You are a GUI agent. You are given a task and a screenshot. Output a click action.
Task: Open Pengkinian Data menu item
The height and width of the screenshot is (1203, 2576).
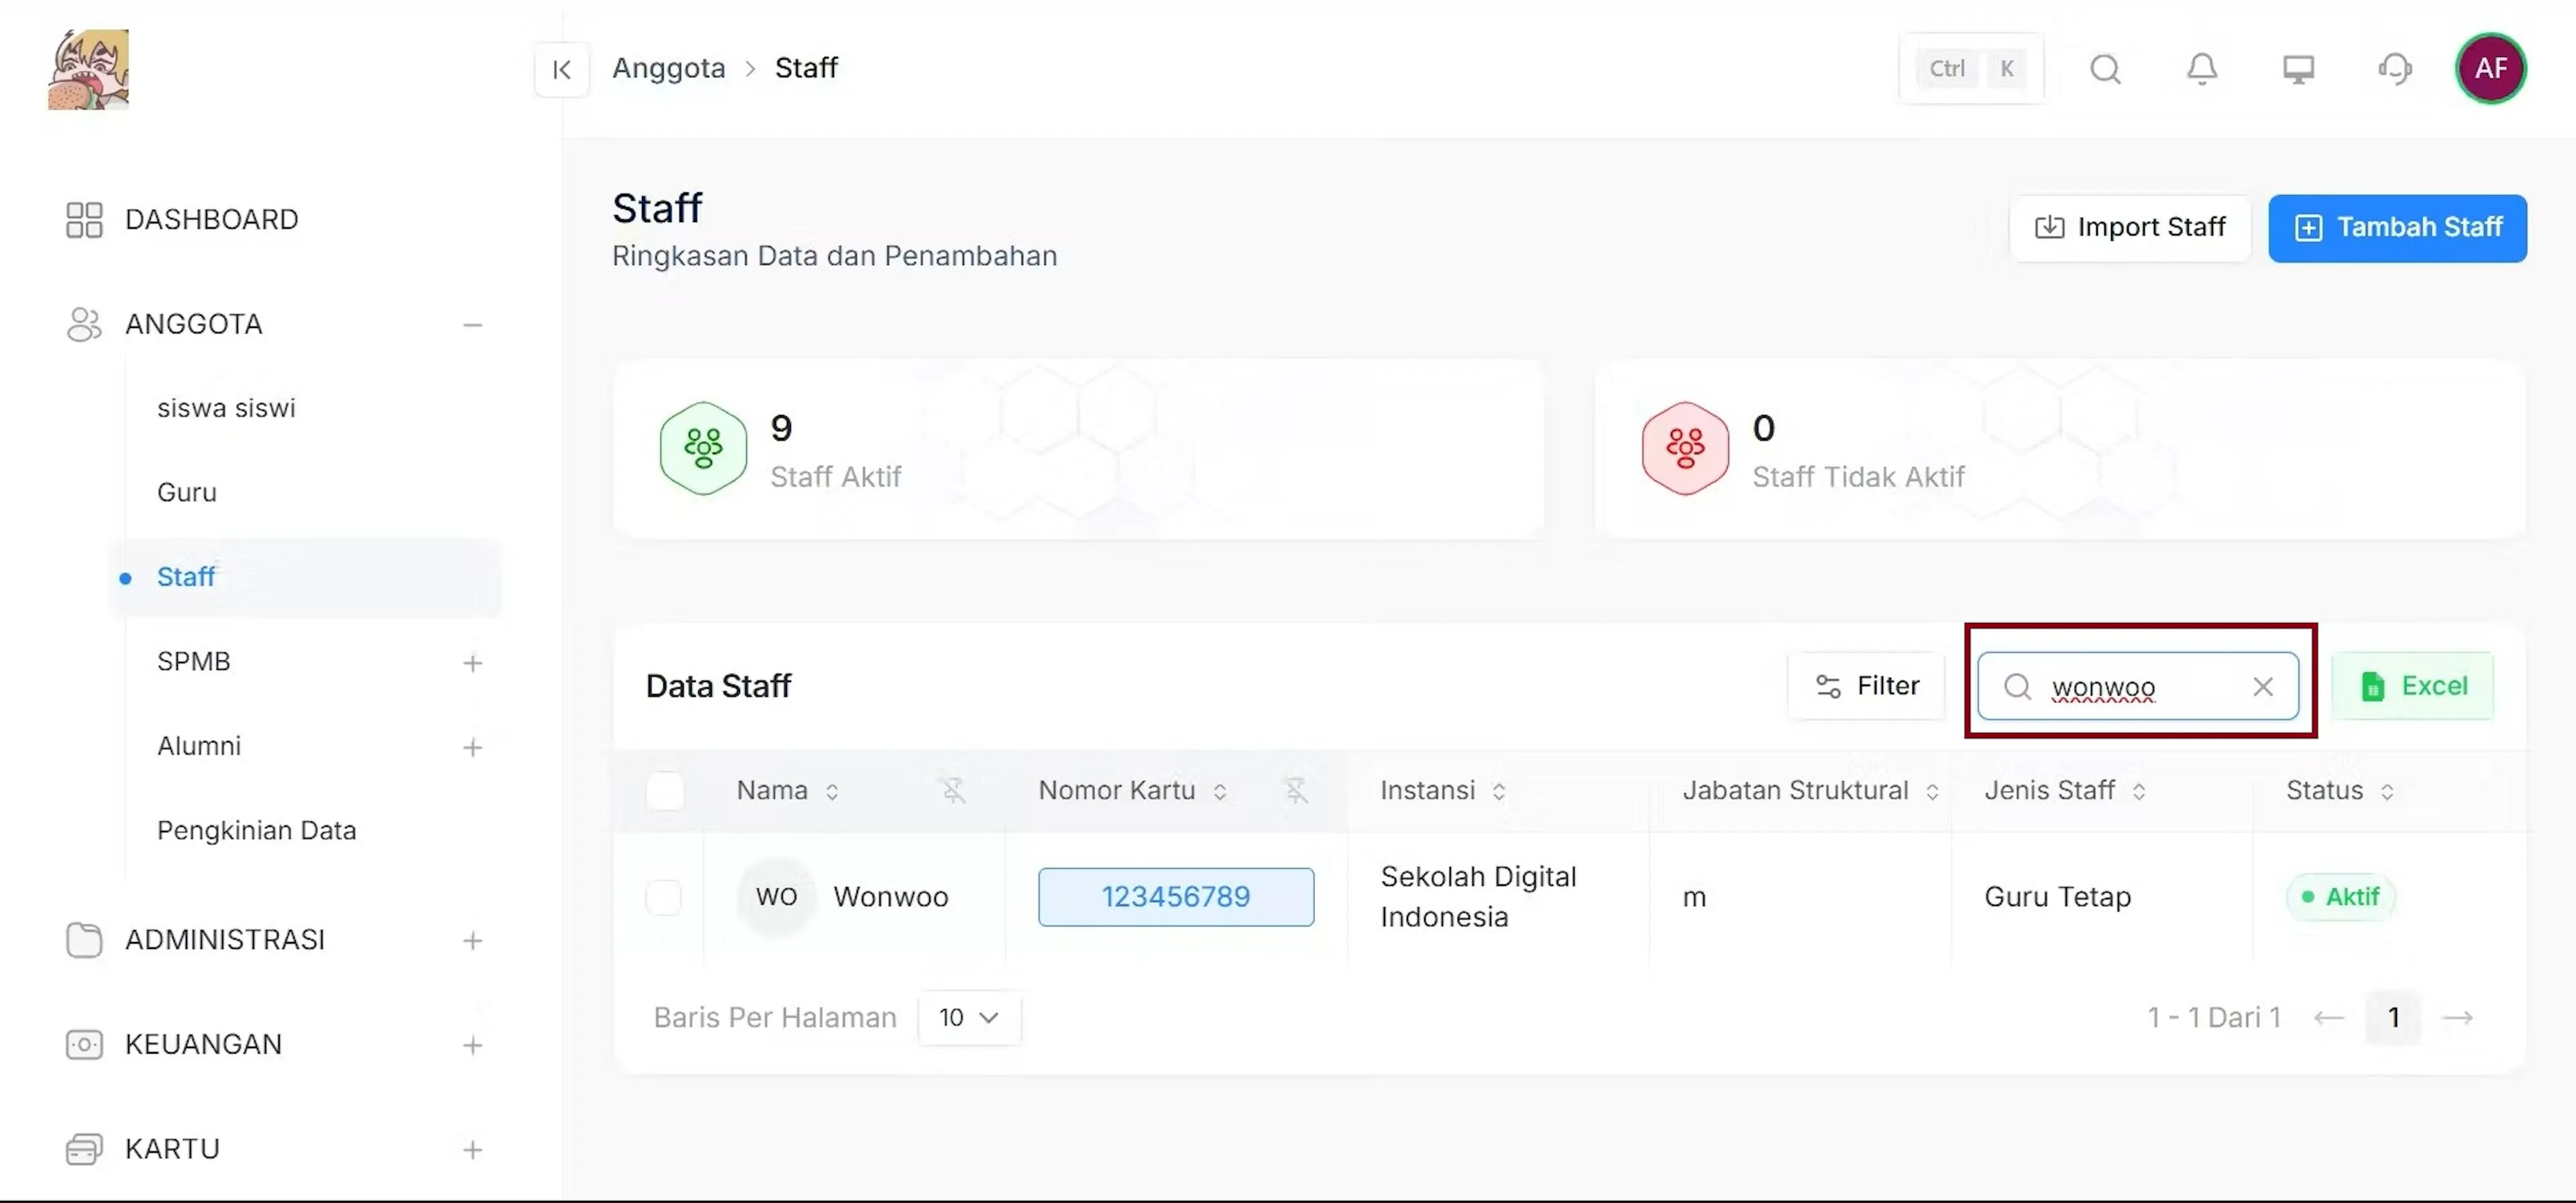(256, 831)
